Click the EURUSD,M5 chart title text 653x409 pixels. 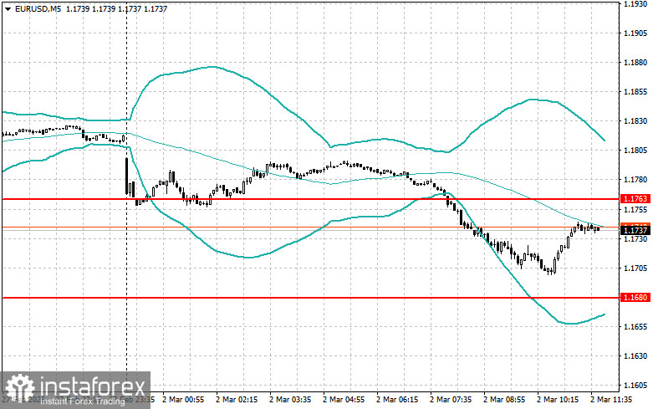[x=38, y=8]
